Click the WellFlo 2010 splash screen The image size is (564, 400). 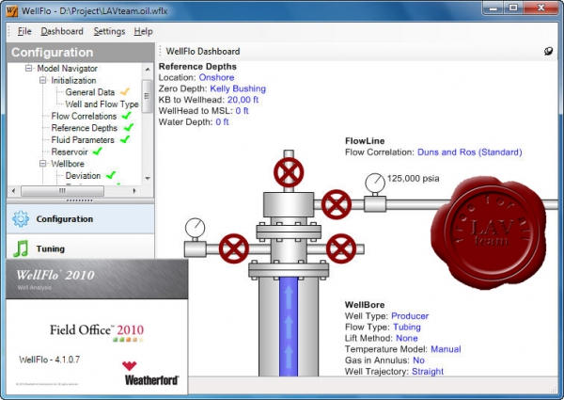coord(97,327)
